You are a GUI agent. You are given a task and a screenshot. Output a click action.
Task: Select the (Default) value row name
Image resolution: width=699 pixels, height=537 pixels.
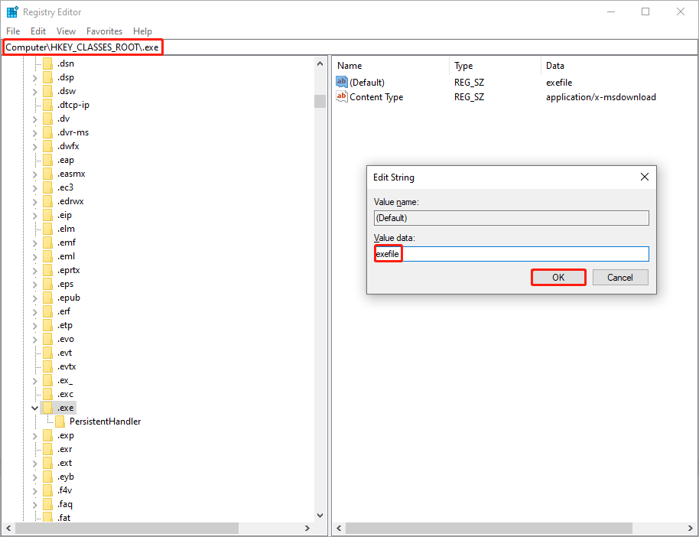point(367,83)
